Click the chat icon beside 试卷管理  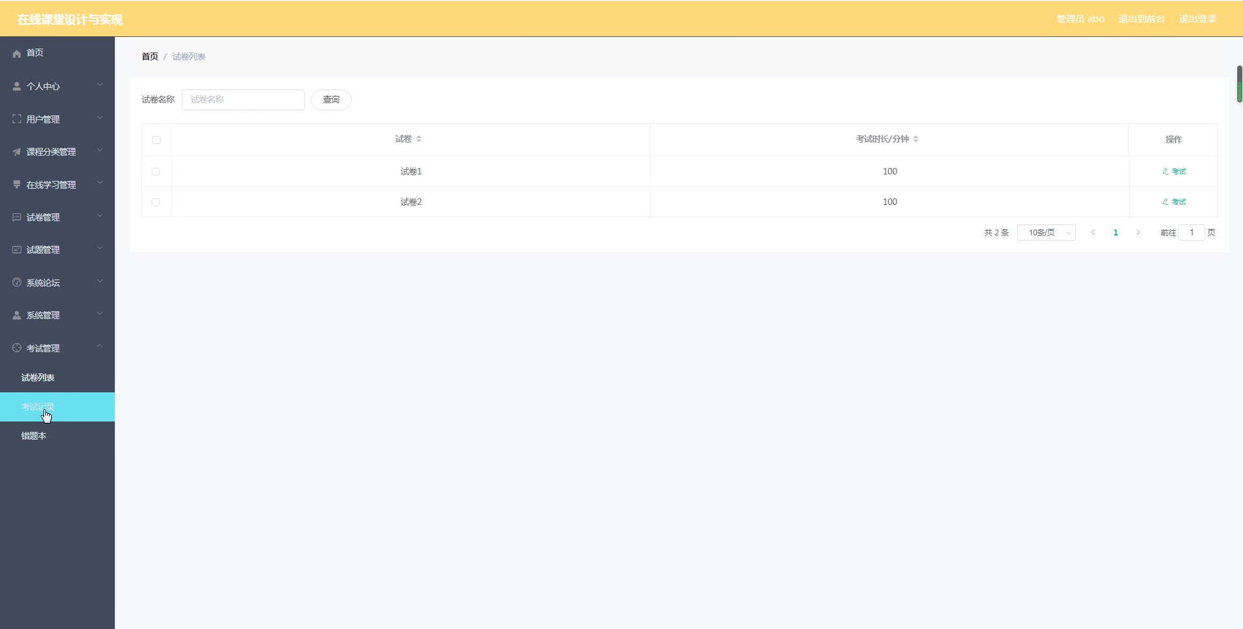tap(17, 217)
